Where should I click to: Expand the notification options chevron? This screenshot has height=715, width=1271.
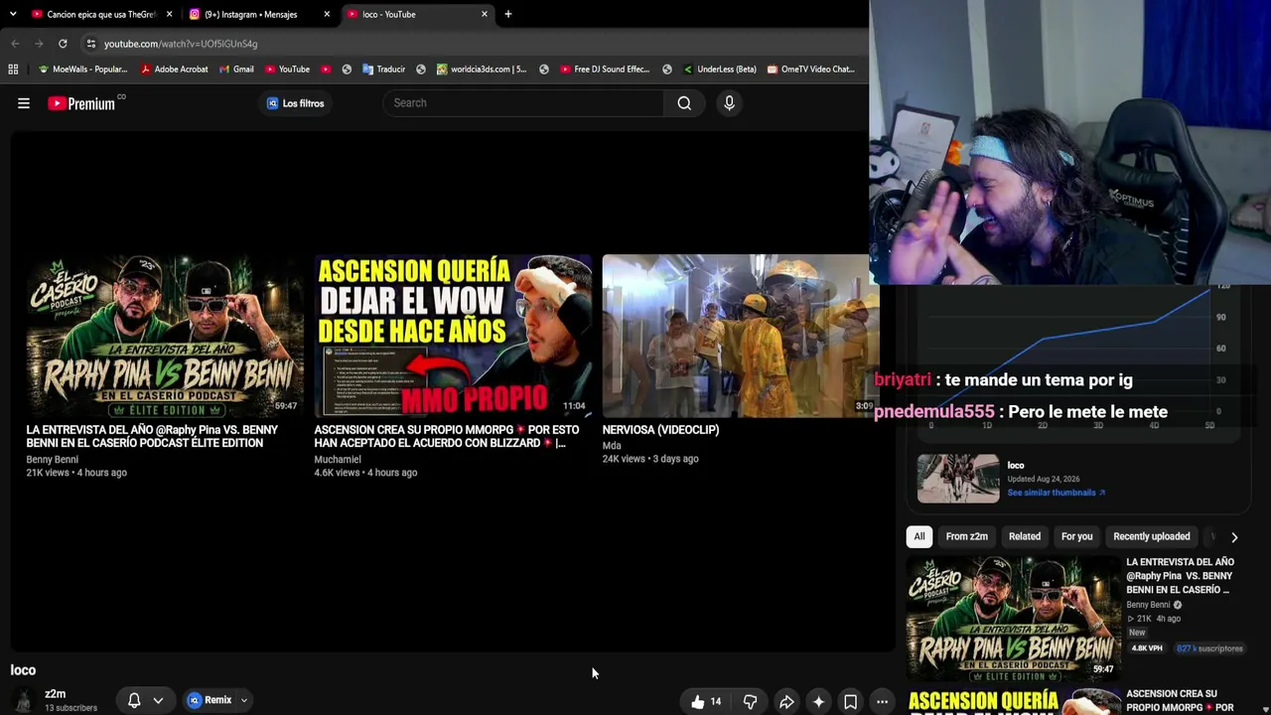click(x=158, y=700)
